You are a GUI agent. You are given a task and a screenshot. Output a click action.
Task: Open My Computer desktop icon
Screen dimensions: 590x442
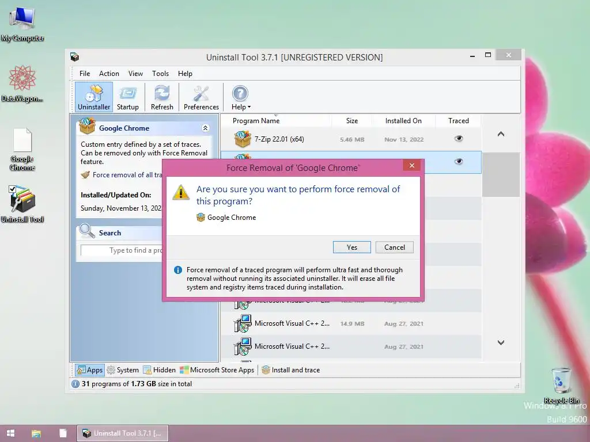tap(22, 24)
